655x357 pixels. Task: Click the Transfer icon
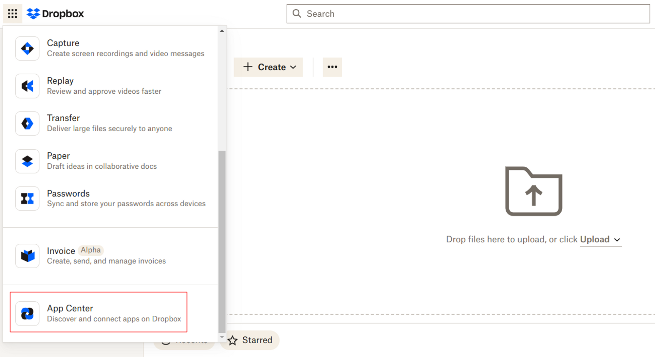point(27,124)
